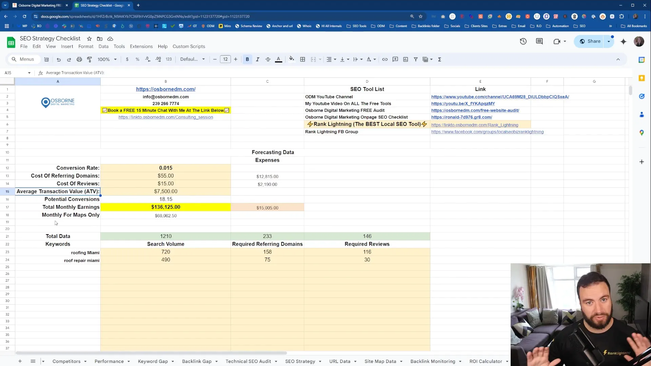The width and height of the screenshot is (651, 366).
Task: Open text rotation dropdown
Action: tap(371, 59)
